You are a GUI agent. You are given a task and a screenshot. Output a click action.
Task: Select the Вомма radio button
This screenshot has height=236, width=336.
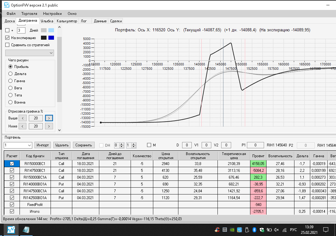pos(10,102)
